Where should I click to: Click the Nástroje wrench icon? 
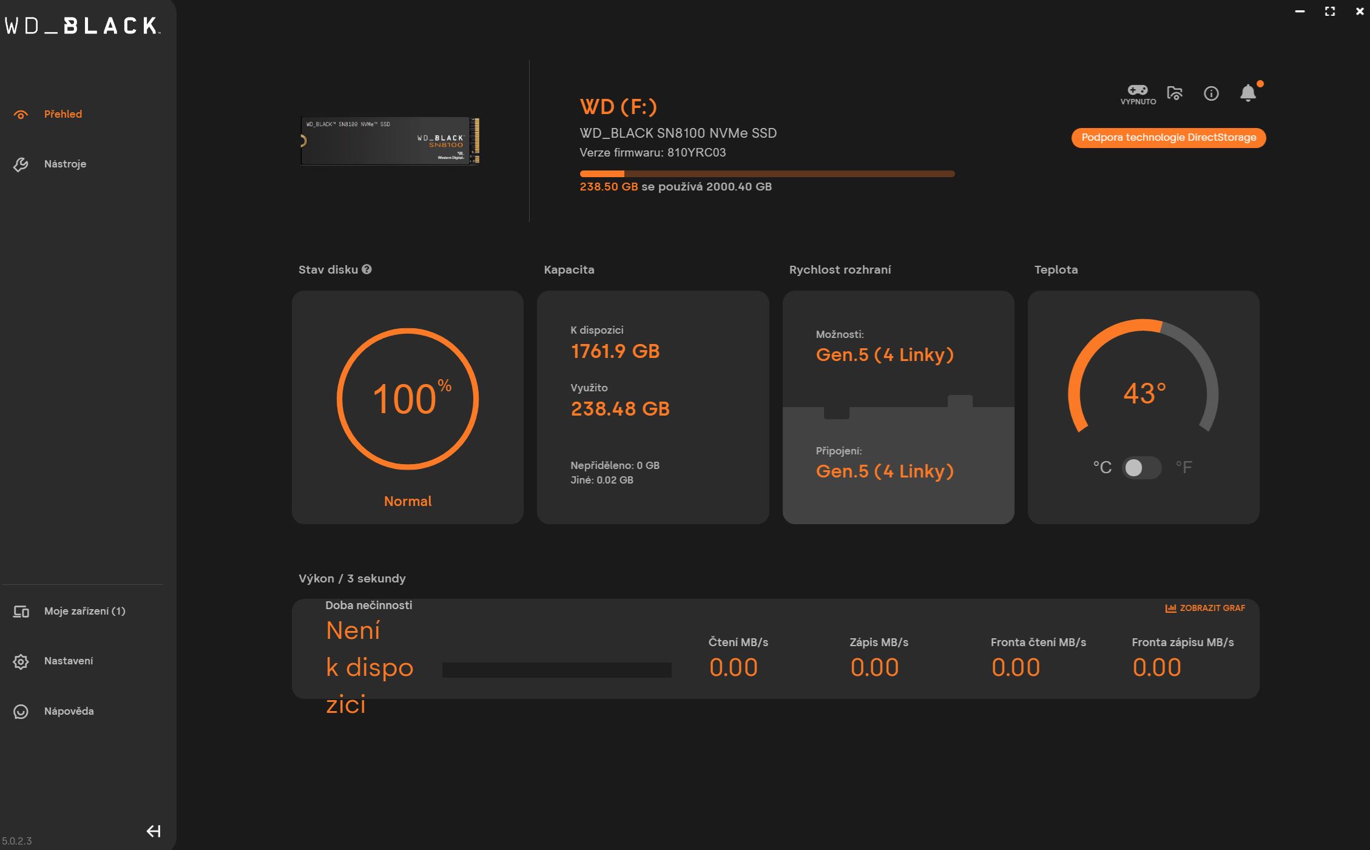click(x=21, y=164)
